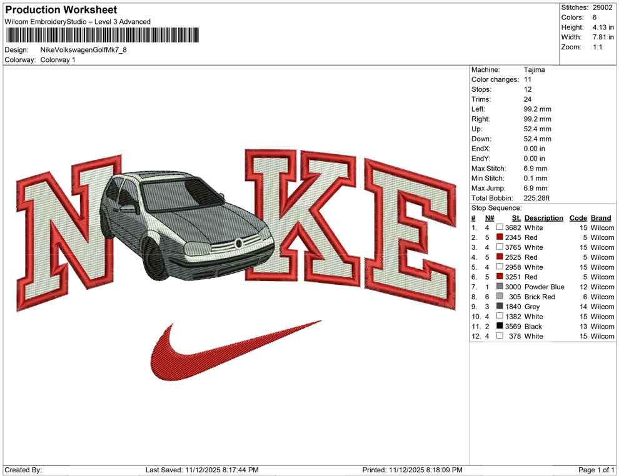Click the Description column header
Screen dimensions: 619x476
543,217
